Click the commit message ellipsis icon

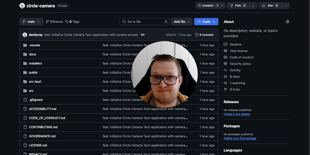[143, 35]
